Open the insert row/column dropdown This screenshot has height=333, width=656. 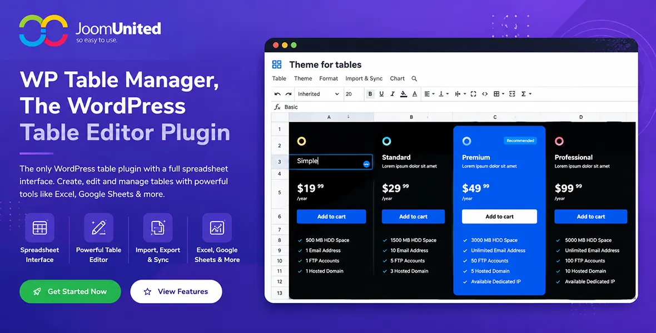tap(460, 94)
